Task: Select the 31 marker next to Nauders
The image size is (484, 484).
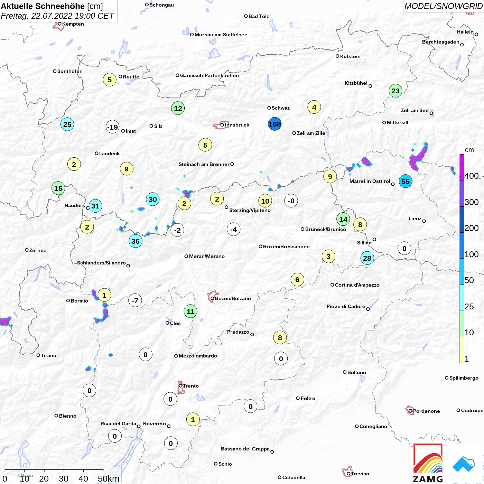Action: coord(95,206)
